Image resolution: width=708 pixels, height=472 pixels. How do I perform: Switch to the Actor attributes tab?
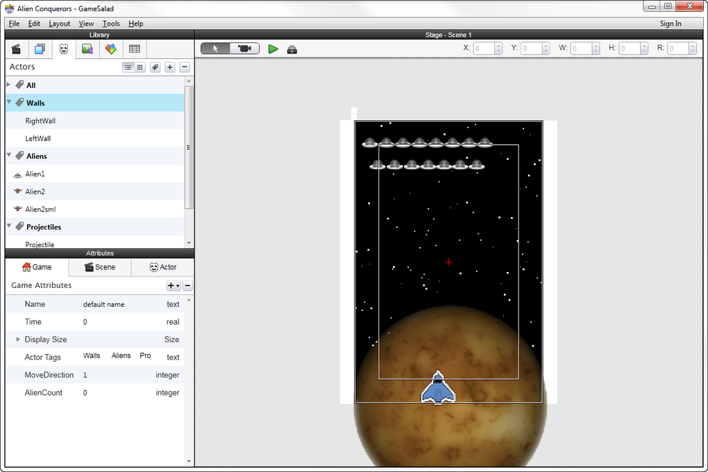(x=163, y=267)
